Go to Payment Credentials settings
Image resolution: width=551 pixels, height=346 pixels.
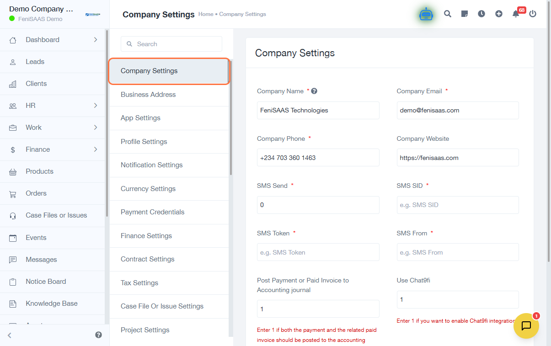point(152,212)
